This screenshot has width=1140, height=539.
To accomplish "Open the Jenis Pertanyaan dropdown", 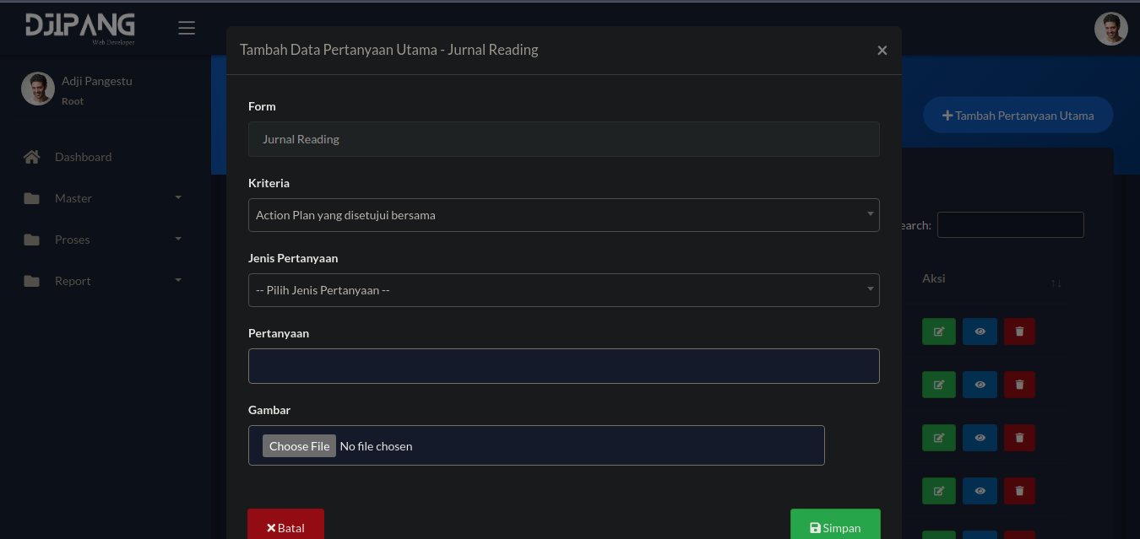I will (x=563, y=290).
